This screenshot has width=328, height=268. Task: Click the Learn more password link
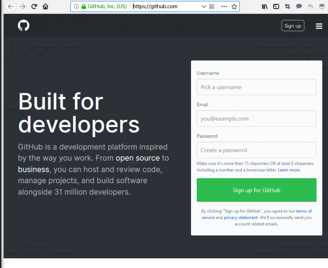point(289,170)
